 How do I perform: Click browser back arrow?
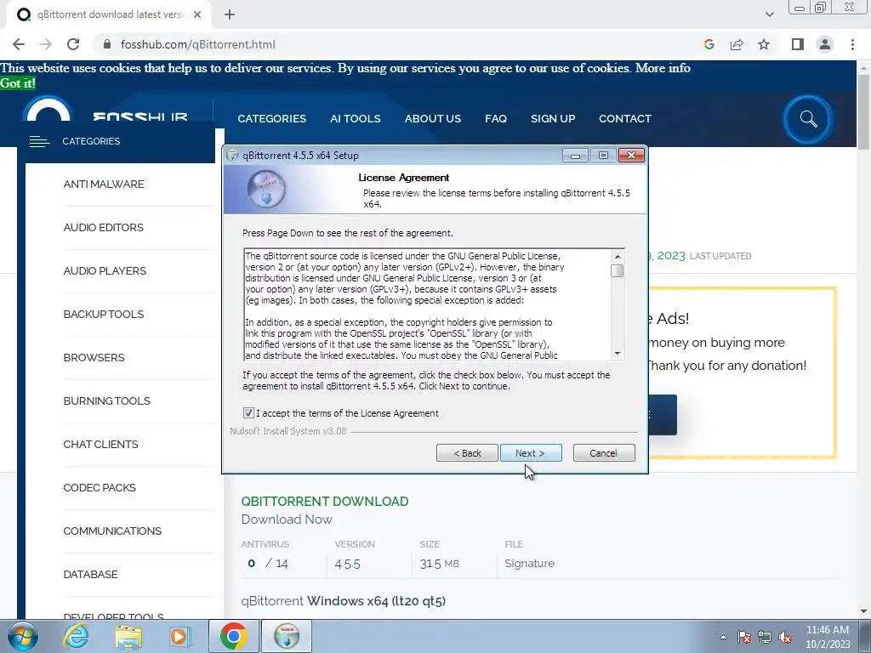(x=19, y=44)
